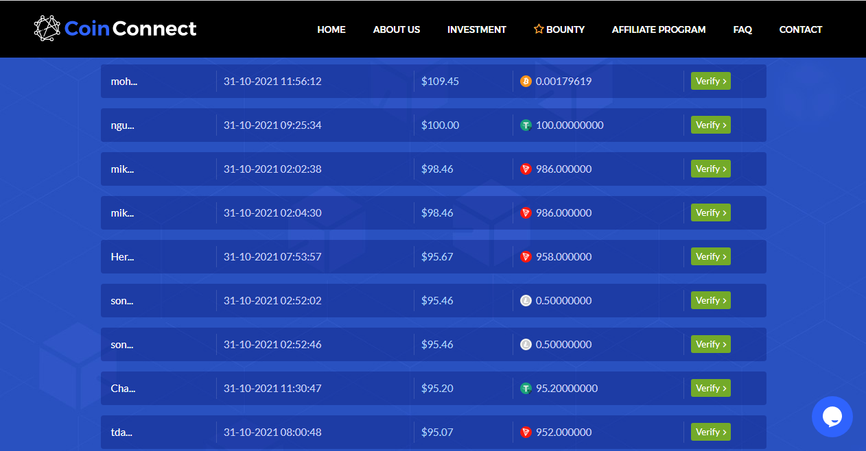Click the star icon beside Bounty
This screenshot has height=451, width=866.
pos(539,29)
